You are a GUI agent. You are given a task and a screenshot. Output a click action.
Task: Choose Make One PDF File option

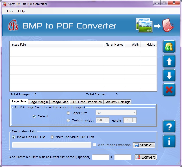(x=14, y=137)
